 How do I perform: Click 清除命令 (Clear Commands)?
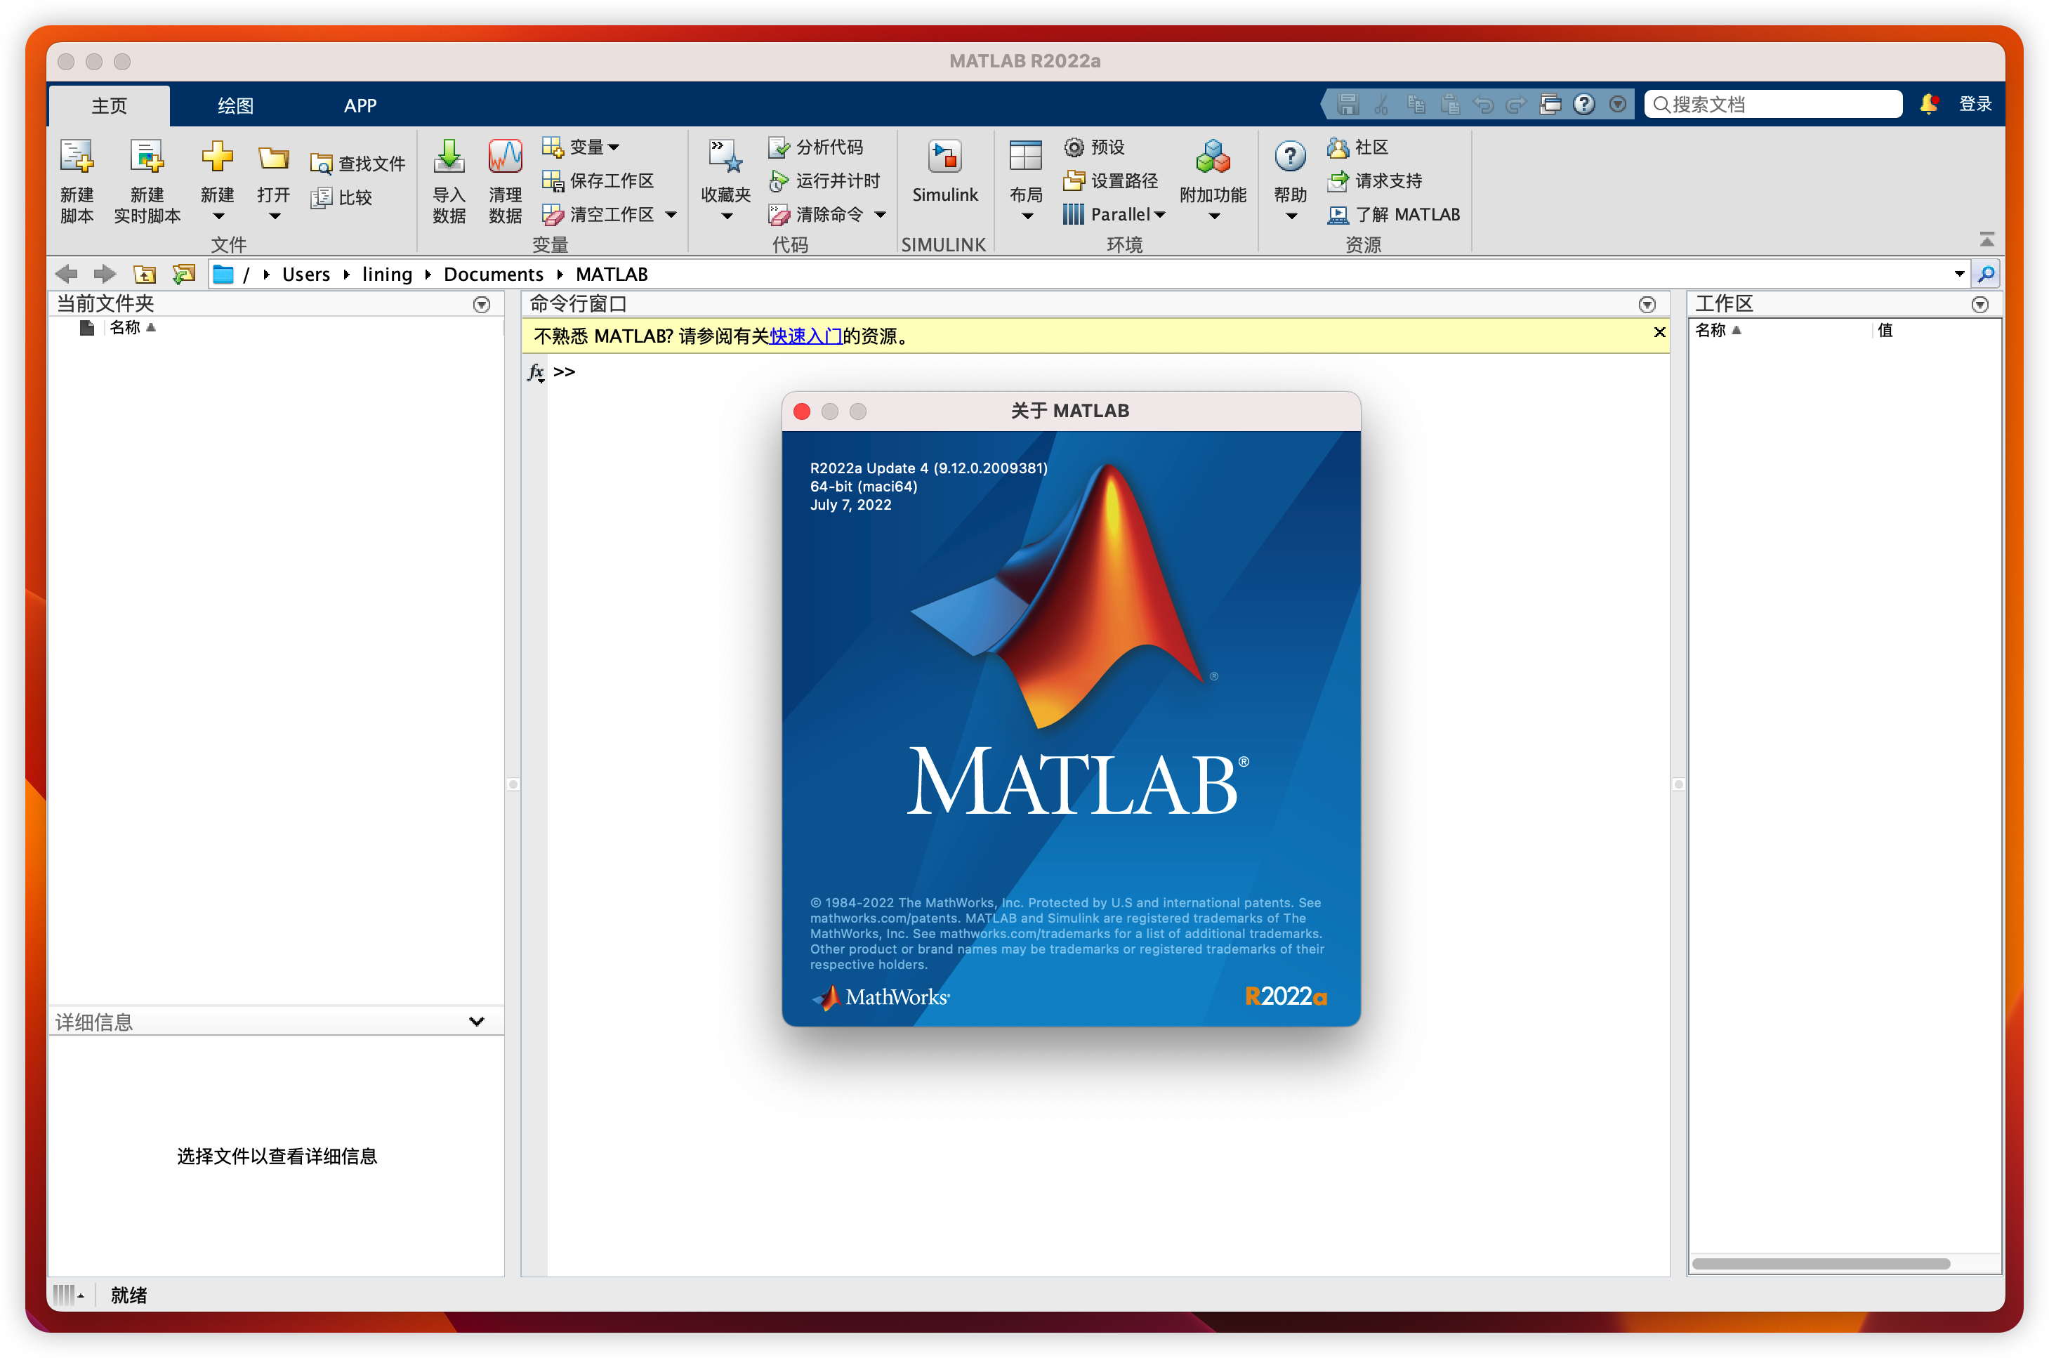click(816, 214)
